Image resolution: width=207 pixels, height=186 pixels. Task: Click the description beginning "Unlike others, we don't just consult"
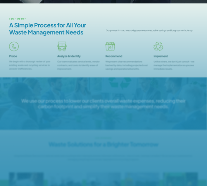click(174, 65)
